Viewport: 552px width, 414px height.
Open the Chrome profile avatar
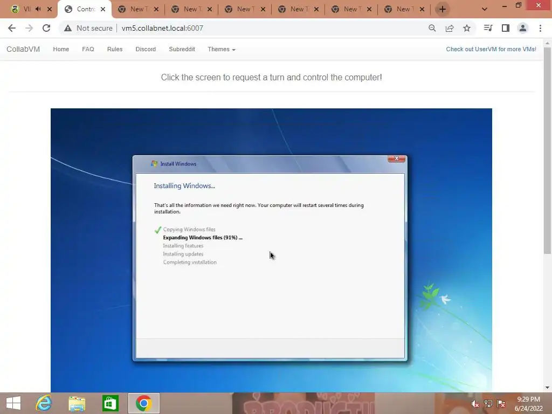(x=523, y=28)
